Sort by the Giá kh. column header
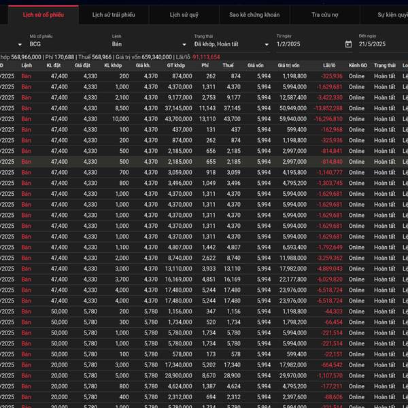408x408 pixels. click(x=143, y=65)
